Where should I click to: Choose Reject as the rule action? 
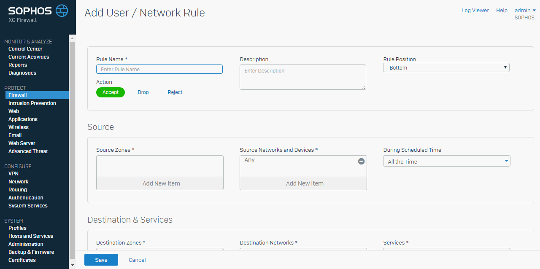click(x=175, y=92)
